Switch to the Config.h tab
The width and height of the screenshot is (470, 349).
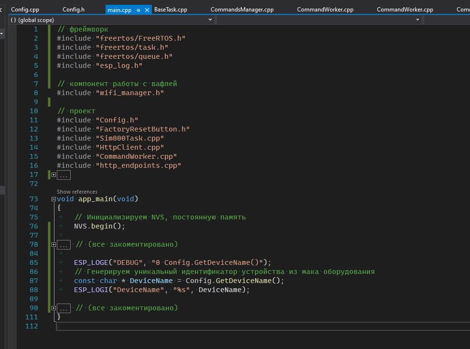click(74, 10)
